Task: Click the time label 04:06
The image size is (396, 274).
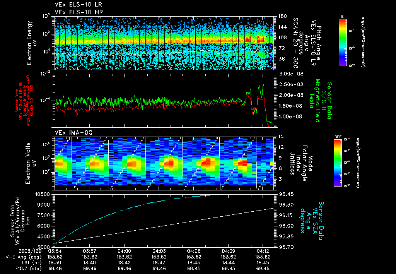Action: 194,251
